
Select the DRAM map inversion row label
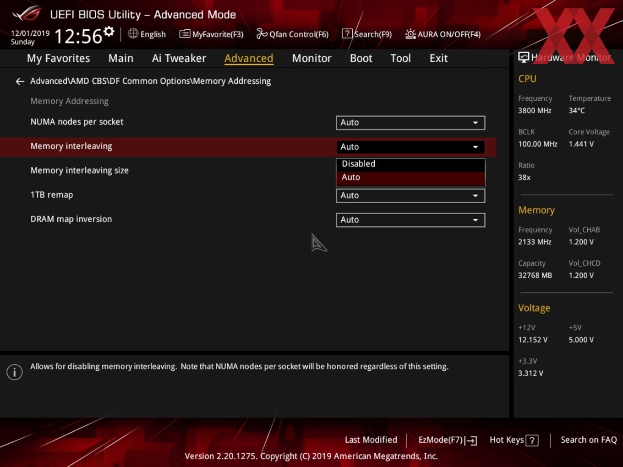71,219
